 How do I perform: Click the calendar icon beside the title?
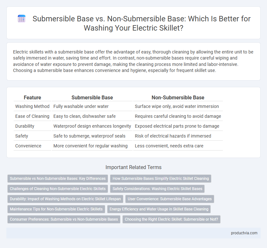[x=22, y=18]
